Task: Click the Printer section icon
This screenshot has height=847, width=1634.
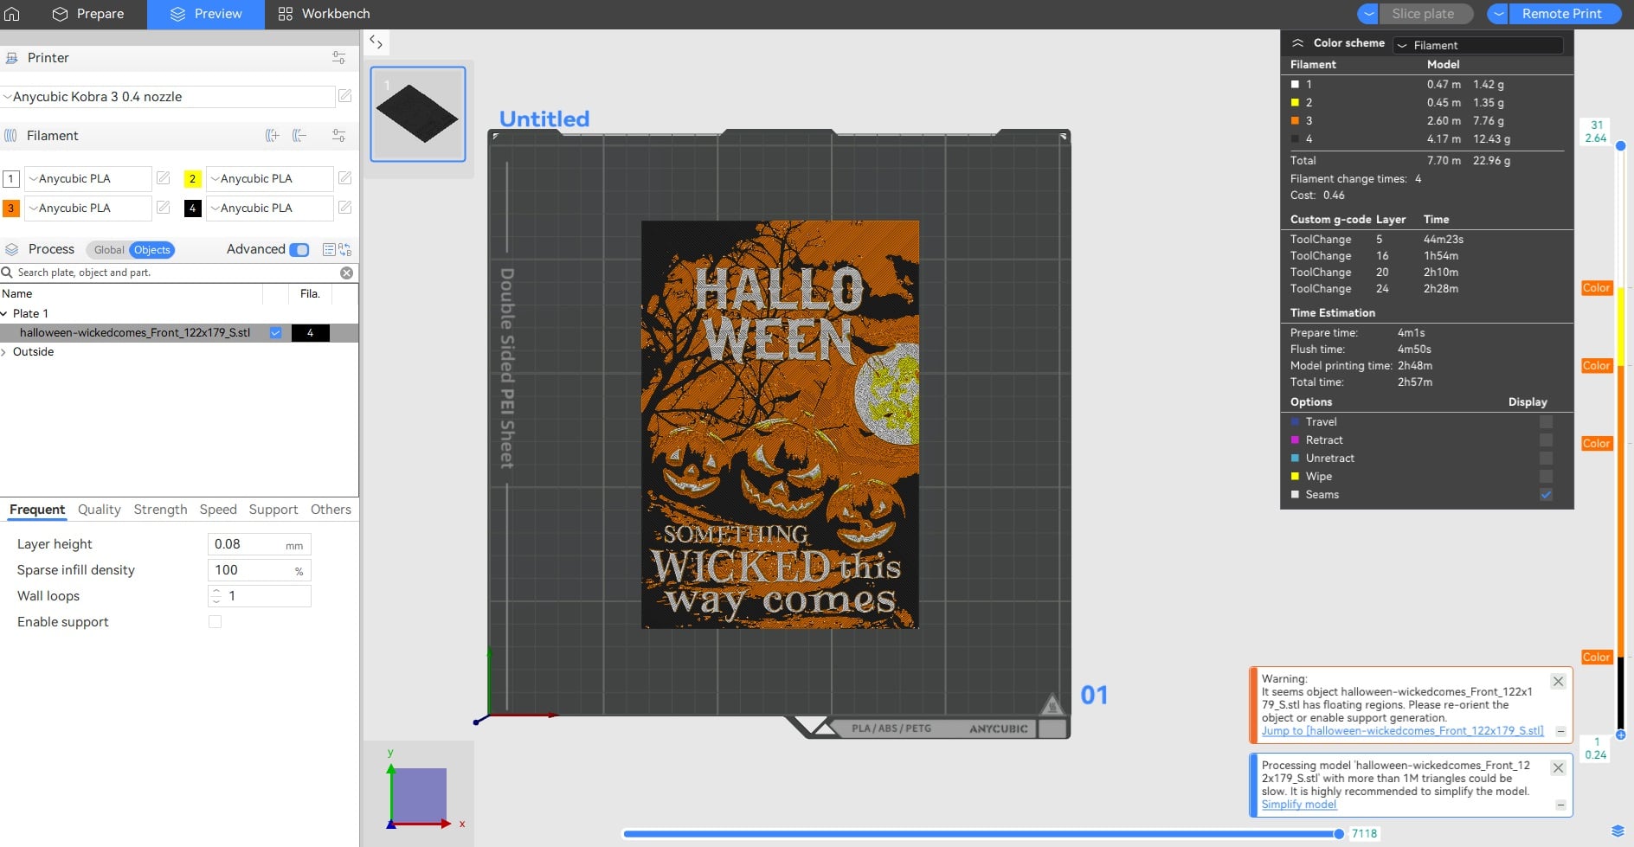Action: [x=11, y=58]
